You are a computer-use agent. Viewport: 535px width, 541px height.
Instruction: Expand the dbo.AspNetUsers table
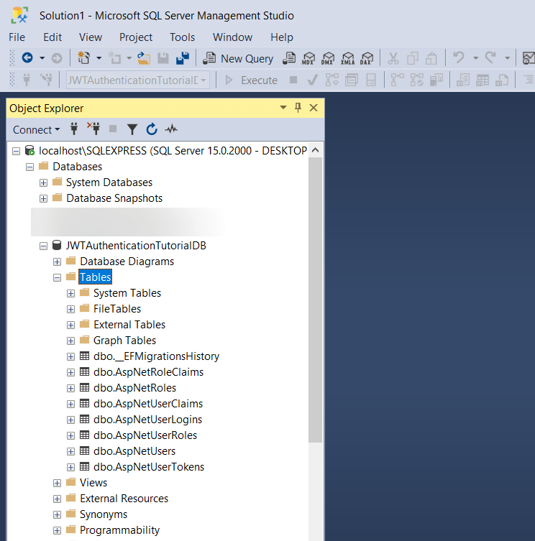coord(70,452)
